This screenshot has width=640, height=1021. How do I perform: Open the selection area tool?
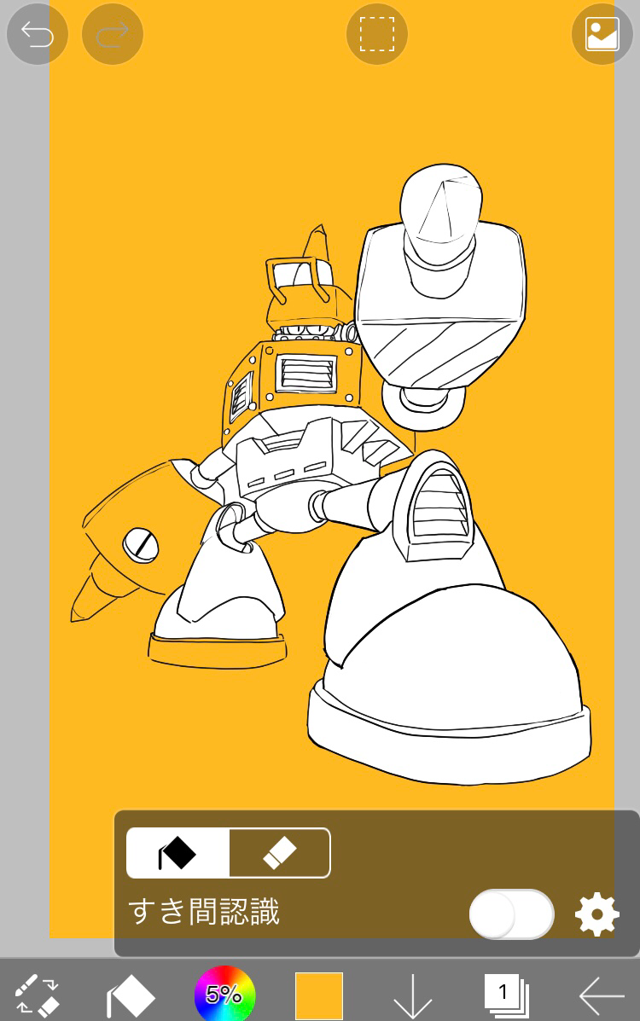pos(376,34)
